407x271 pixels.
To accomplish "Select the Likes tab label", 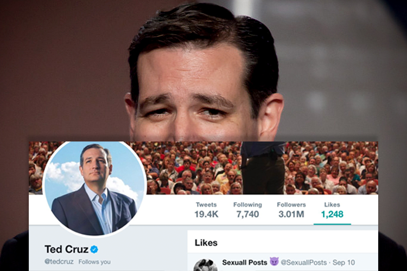I will (x=332, y=205).
